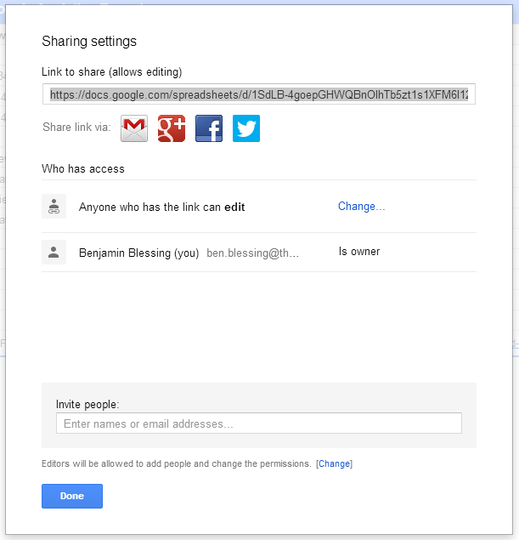Click the ben.blessing@th... email text
519x540 pixels.
pyautogui.click(x=253, y=253)
